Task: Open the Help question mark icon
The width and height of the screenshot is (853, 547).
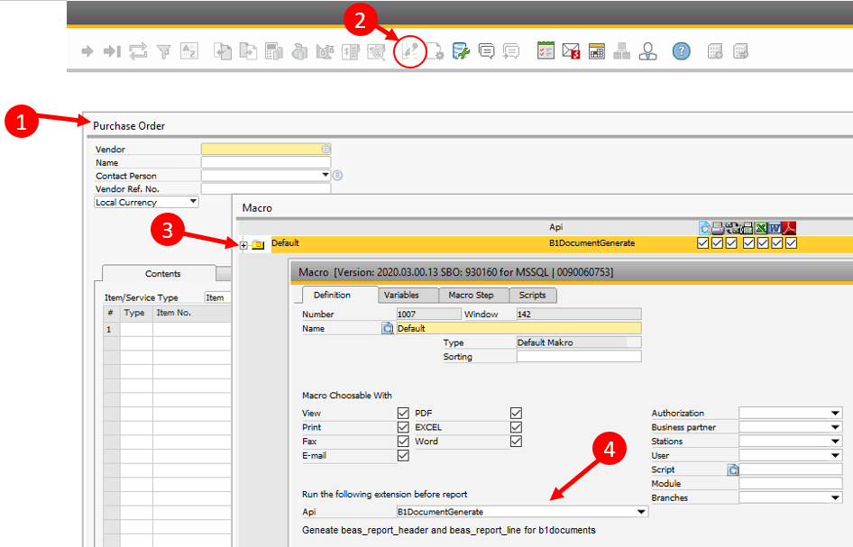Action: tap(682, 51)
